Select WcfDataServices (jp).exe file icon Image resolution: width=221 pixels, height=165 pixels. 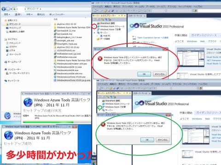[55, 54]
